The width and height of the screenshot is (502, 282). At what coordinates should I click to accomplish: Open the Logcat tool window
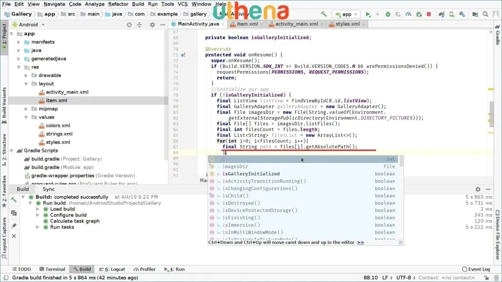[112, 269]
